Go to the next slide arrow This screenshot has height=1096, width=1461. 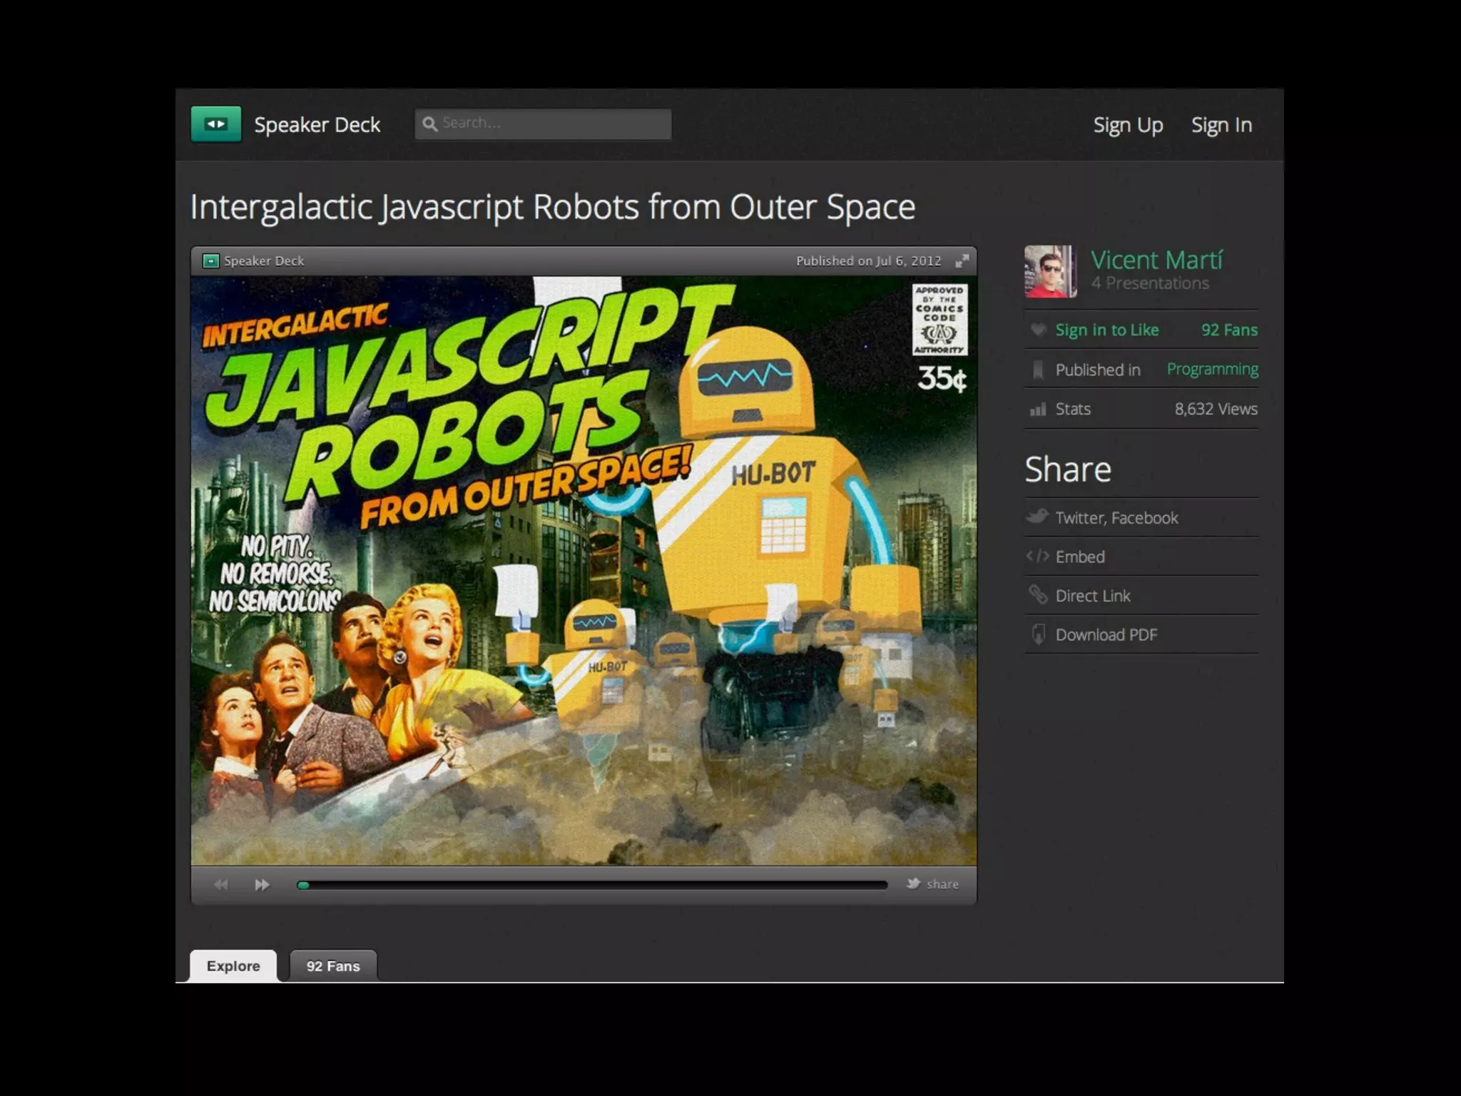[262, 885]
